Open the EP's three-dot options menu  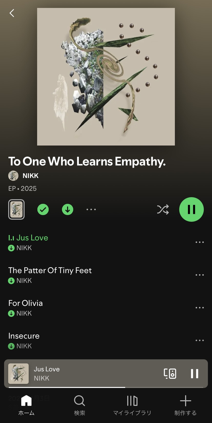pos(91,209)
